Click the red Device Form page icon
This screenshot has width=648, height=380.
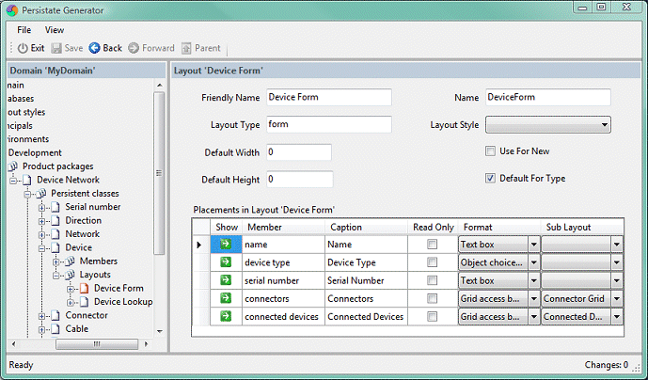[x=85, y=289]
